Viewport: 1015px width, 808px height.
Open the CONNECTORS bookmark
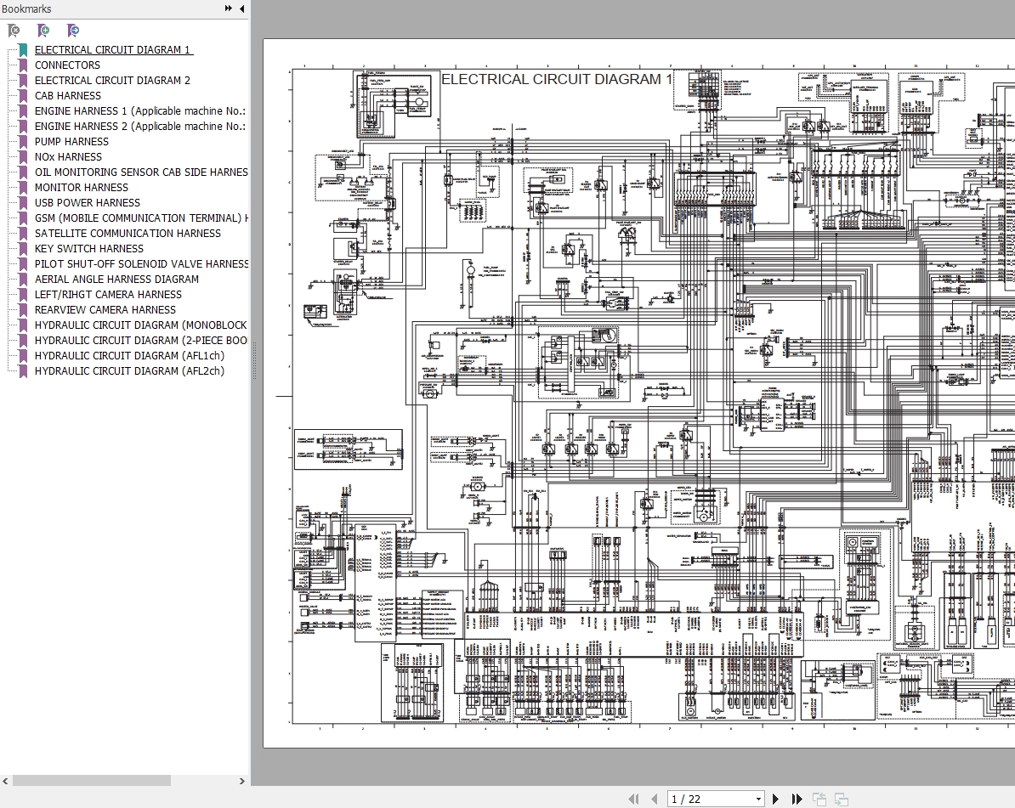pyautogui.click(x=67, y=65)
